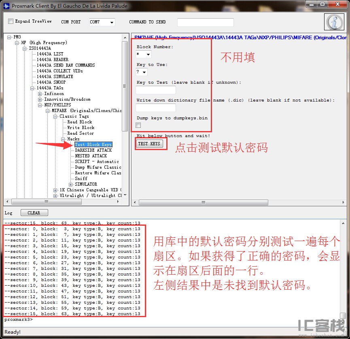Select SCRIPT - Automatic tree item
Screen dimensions: 350x339
[x=97, y=161]
